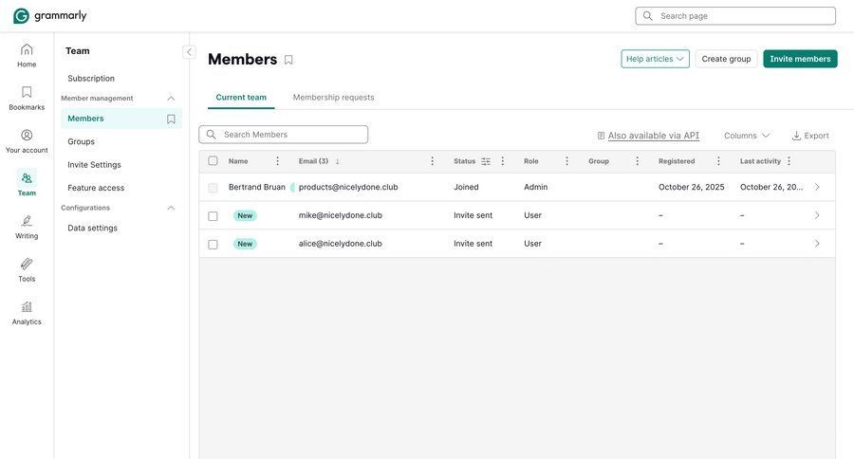This screenshot has height=459, width=854.
Task: Click User role in alice's row
Action: pos(532,244)
